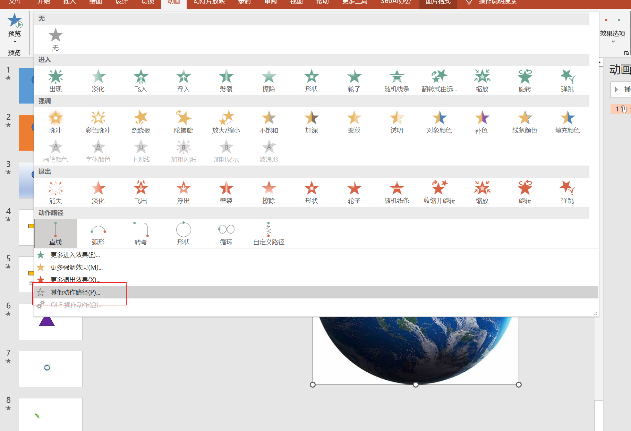631x431 pixels.
Task: Apply the 飞出 exit animation
Action: 141,192
